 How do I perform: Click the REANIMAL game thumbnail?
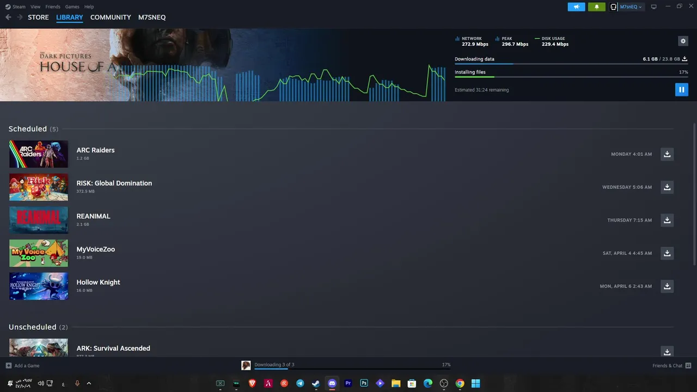39,220
